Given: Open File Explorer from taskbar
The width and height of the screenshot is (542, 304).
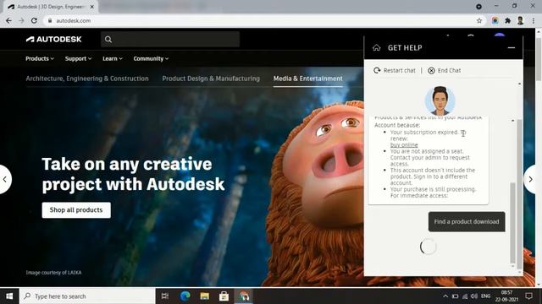Looking at the screenshot, I should pyautogui.click(x=205, y=296).
